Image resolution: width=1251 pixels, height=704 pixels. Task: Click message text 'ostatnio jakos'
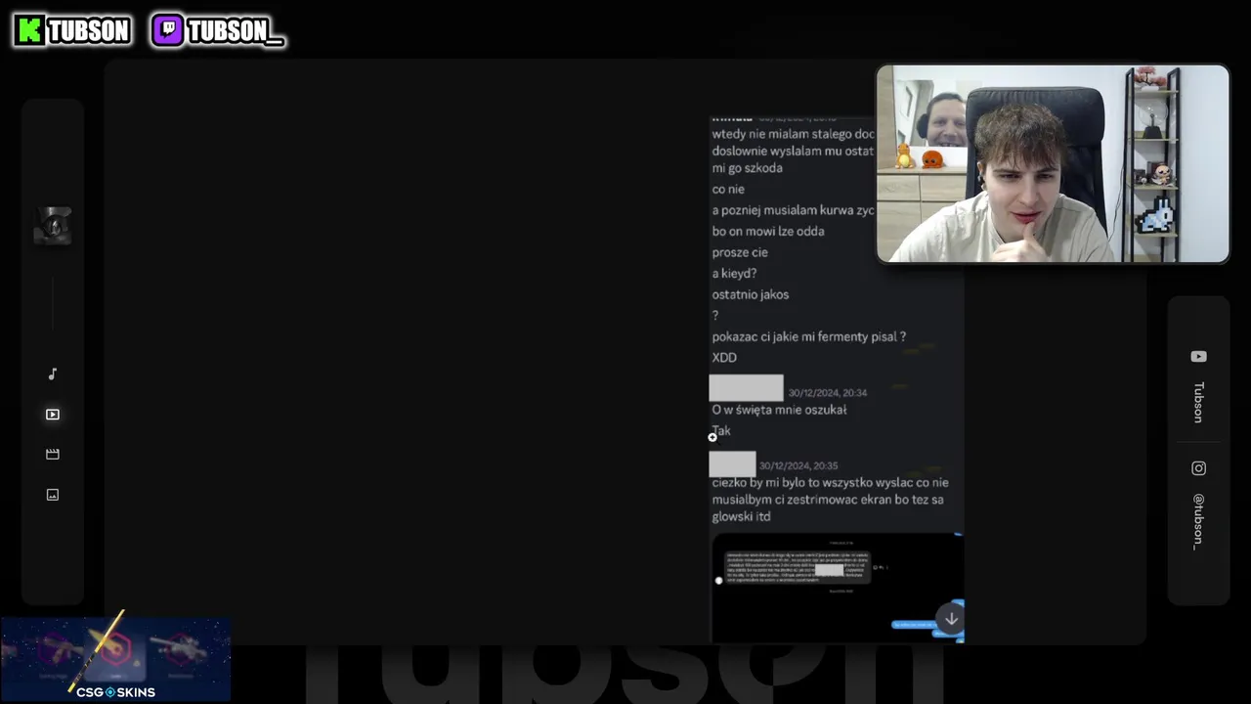tap(751, 294)
